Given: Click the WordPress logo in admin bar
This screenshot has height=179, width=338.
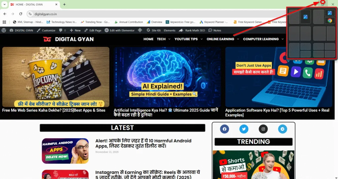Looking at the screenshot, I should click(x=4, y=30).
